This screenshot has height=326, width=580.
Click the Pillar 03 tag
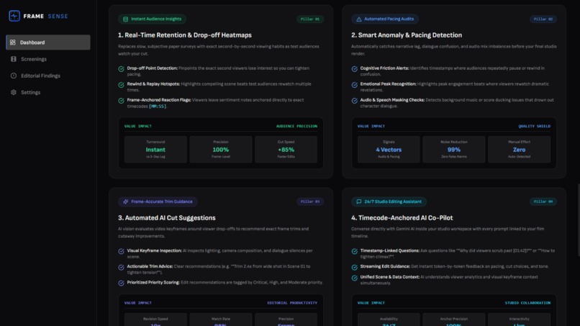pos(310,202)
